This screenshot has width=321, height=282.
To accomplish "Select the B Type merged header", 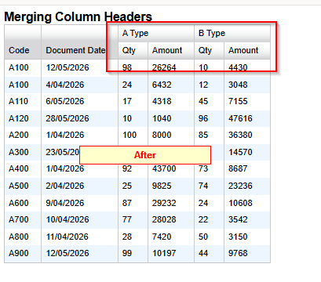I will coord(232,34).
